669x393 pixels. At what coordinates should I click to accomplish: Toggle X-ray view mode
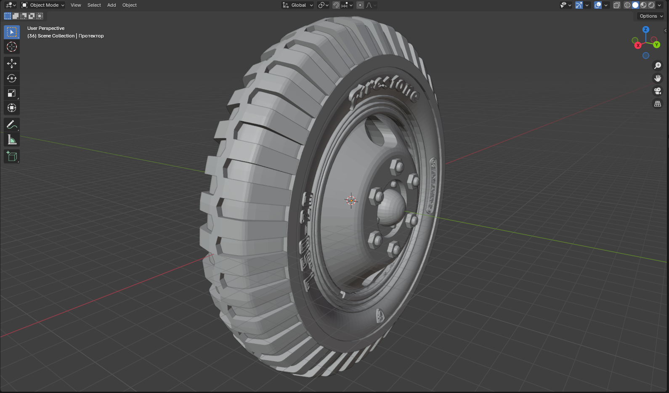(617, 5)
